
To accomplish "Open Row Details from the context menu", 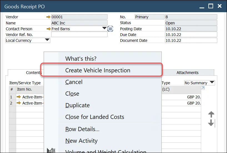I will (x=82, y=129).
